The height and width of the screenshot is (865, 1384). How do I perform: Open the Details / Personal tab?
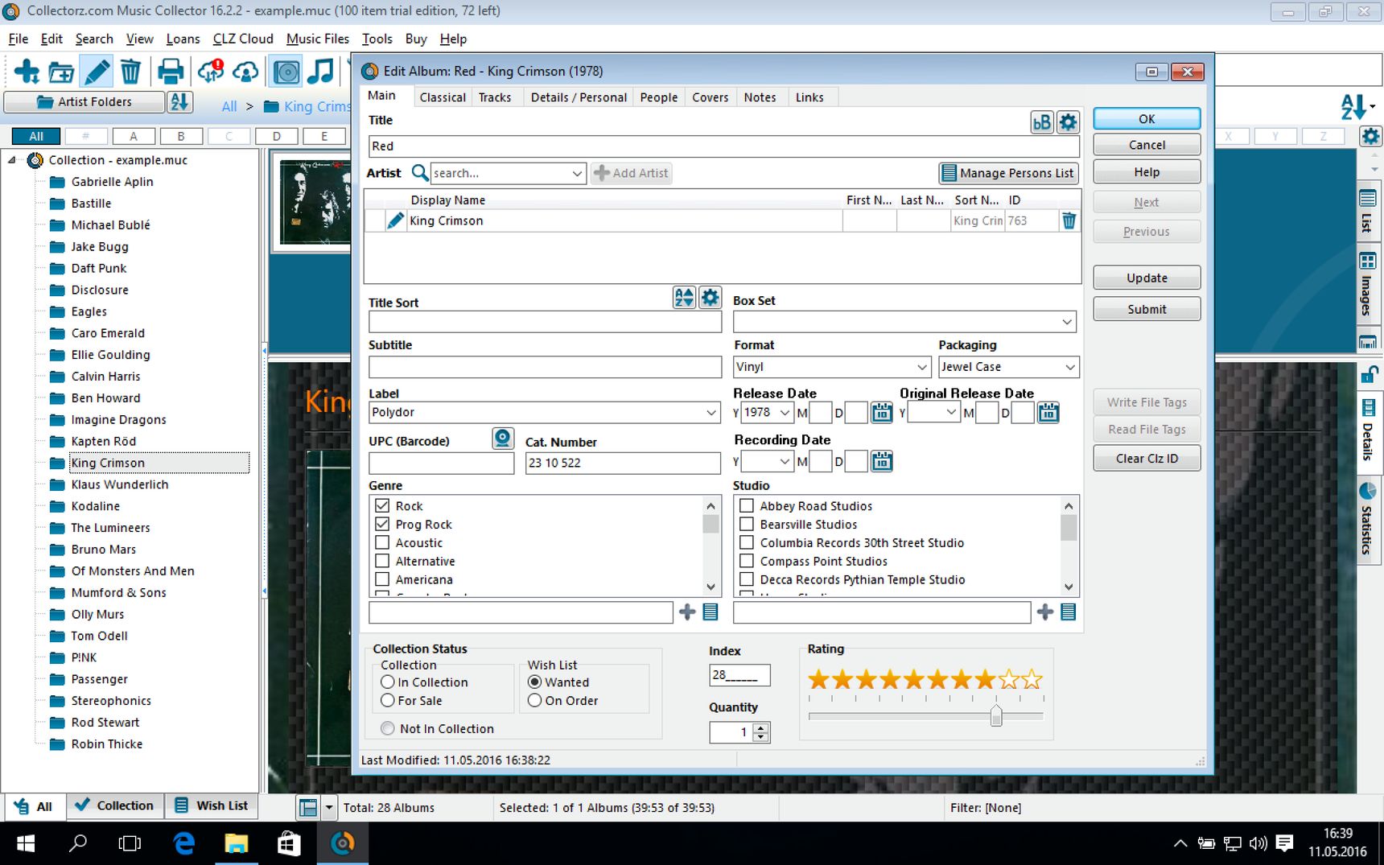pos(579,97)
